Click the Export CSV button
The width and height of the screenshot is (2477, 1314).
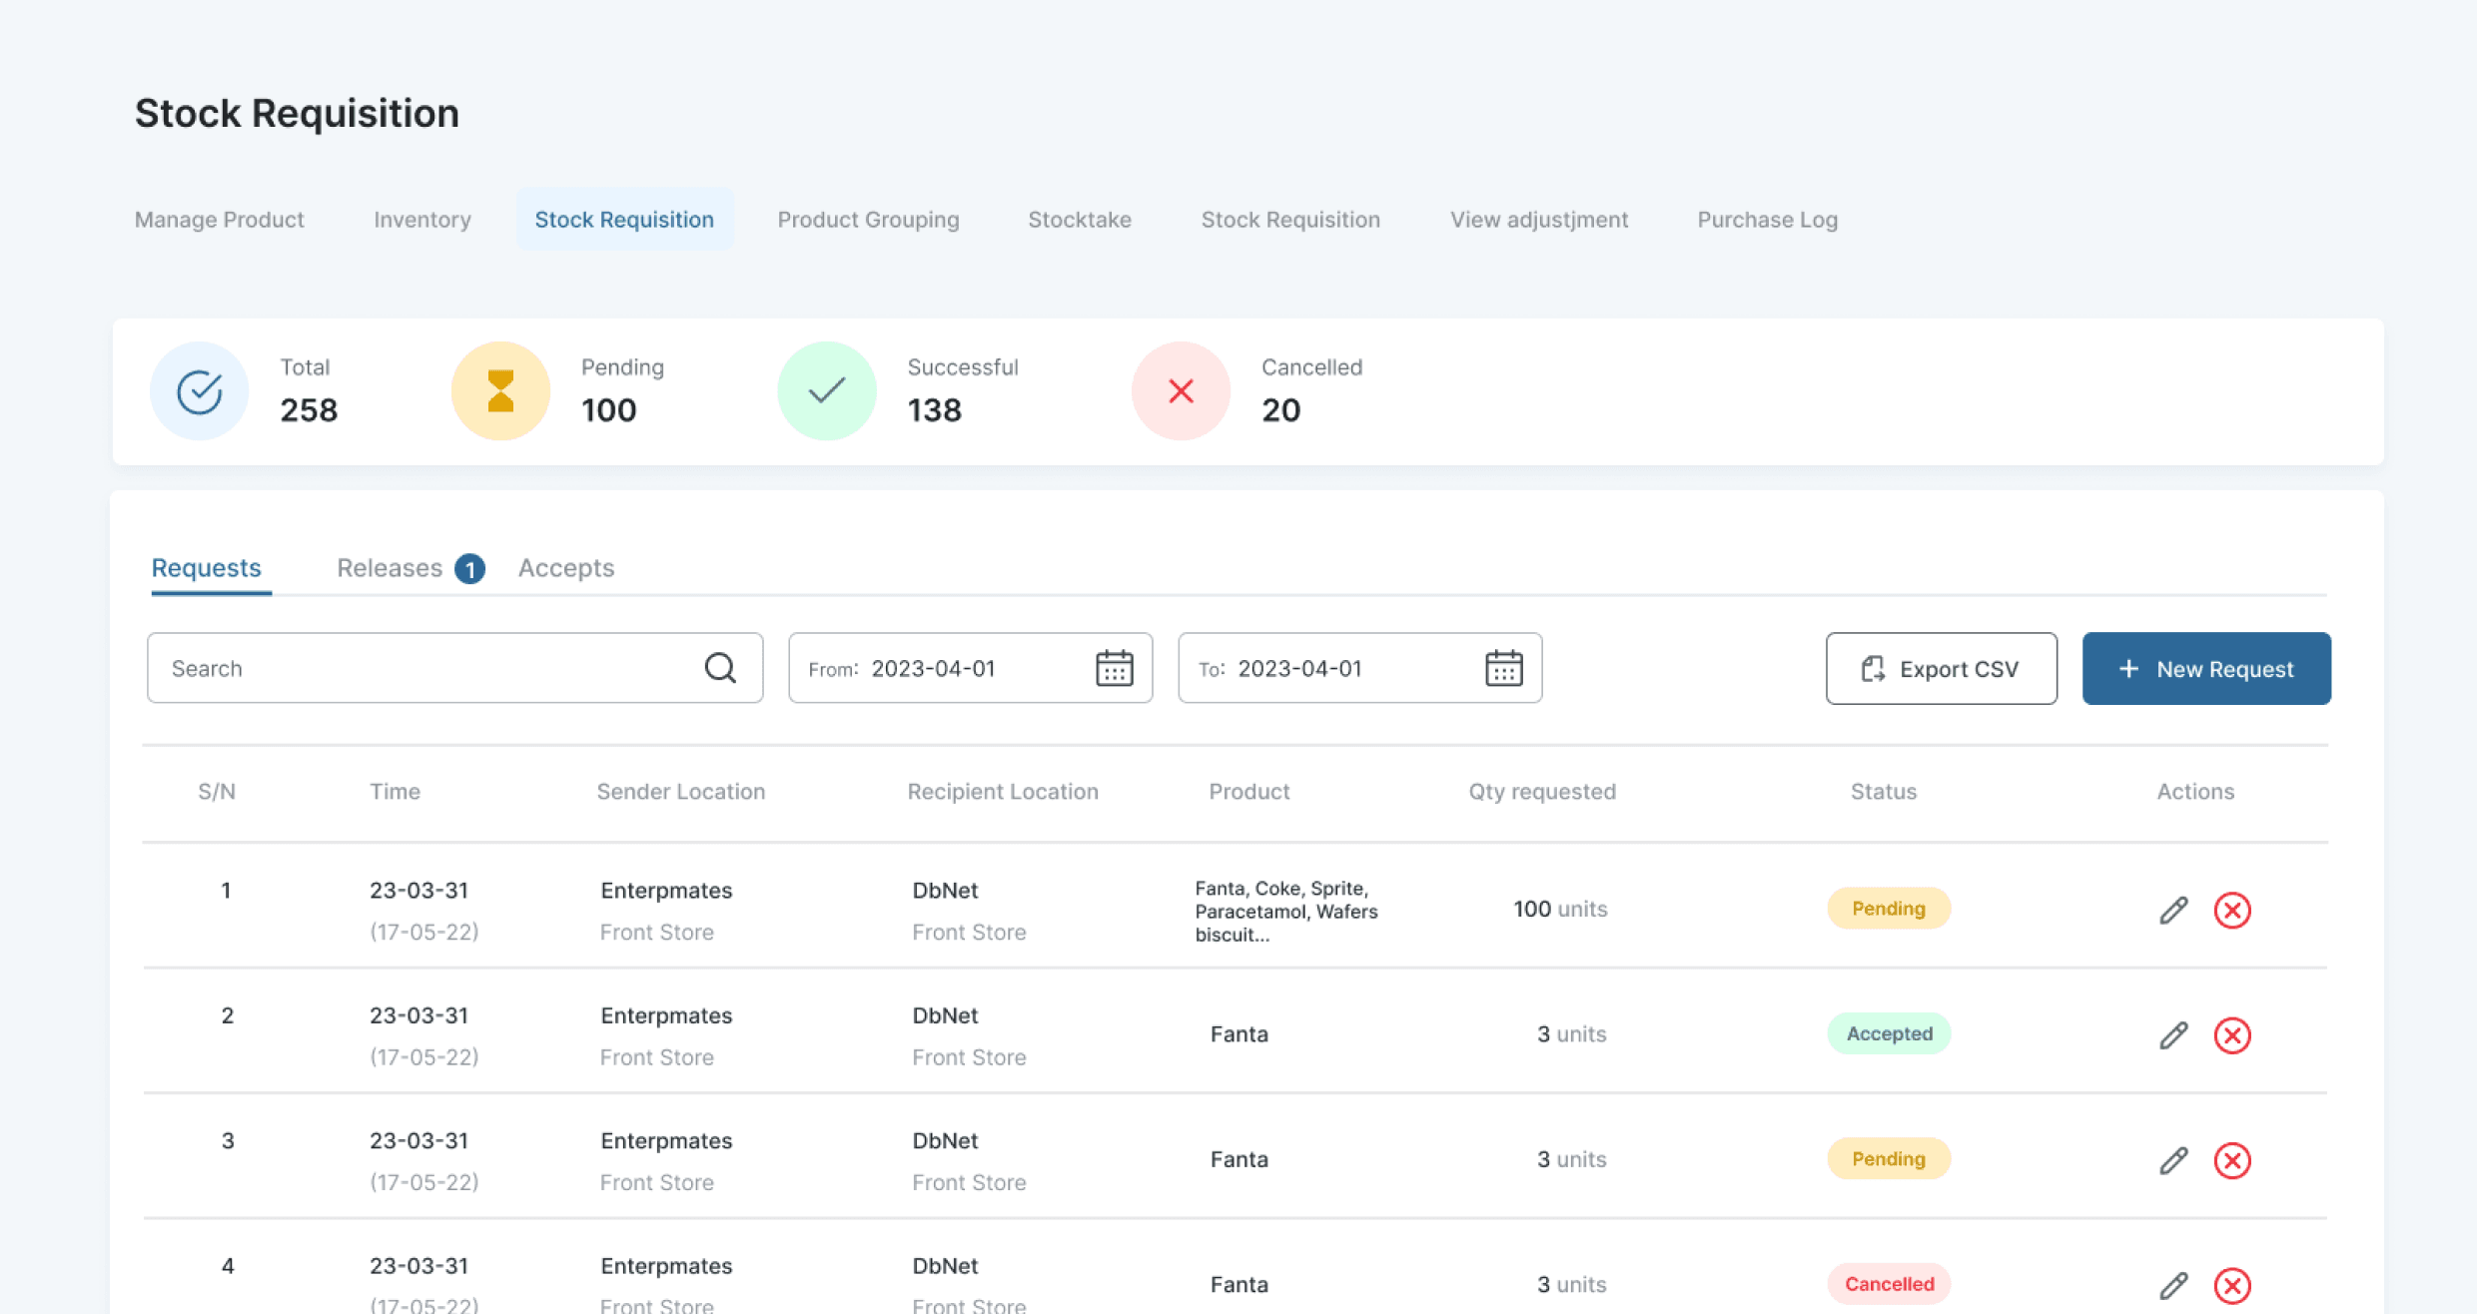point(1941,668)
